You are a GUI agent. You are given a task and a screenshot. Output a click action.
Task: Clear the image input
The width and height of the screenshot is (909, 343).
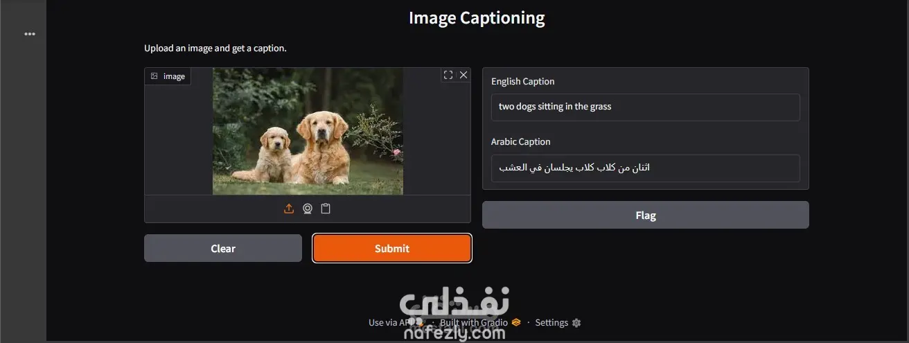pos(223,248)
